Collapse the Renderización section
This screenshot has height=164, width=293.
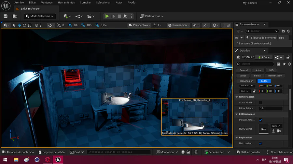[x=237, y=97]
